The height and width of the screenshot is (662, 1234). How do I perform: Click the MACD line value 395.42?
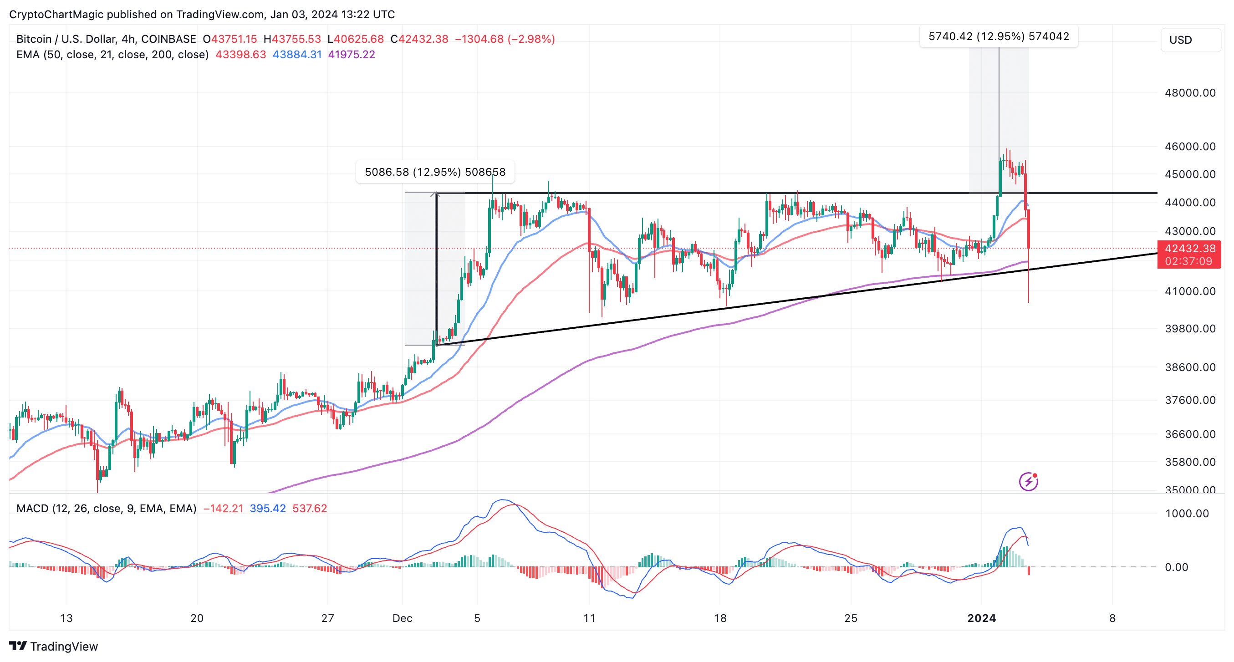tap(268, 508)
